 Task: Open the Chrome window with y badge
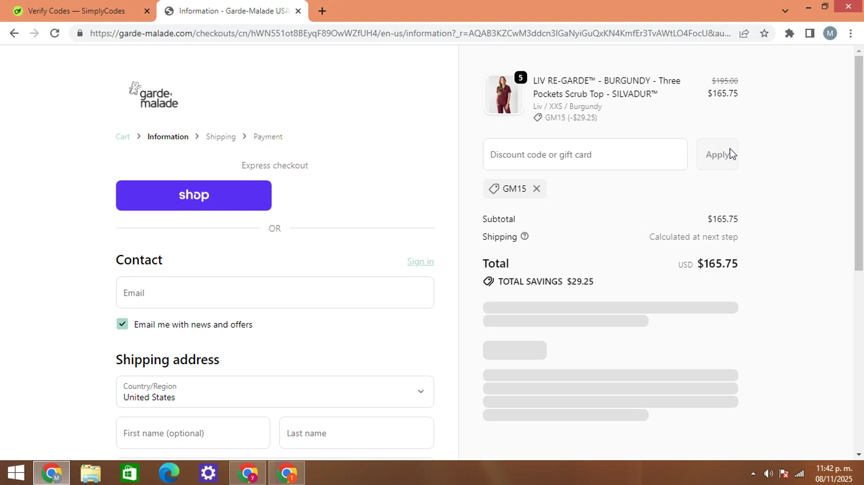pos(248,473)
